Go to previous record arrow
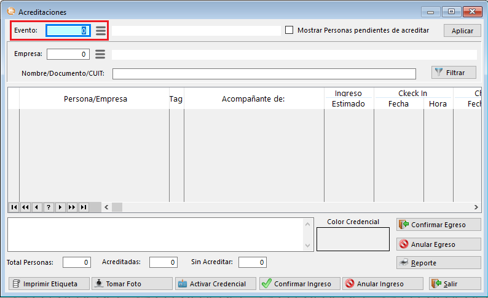 pyautogui.click(x=37, y=207)
